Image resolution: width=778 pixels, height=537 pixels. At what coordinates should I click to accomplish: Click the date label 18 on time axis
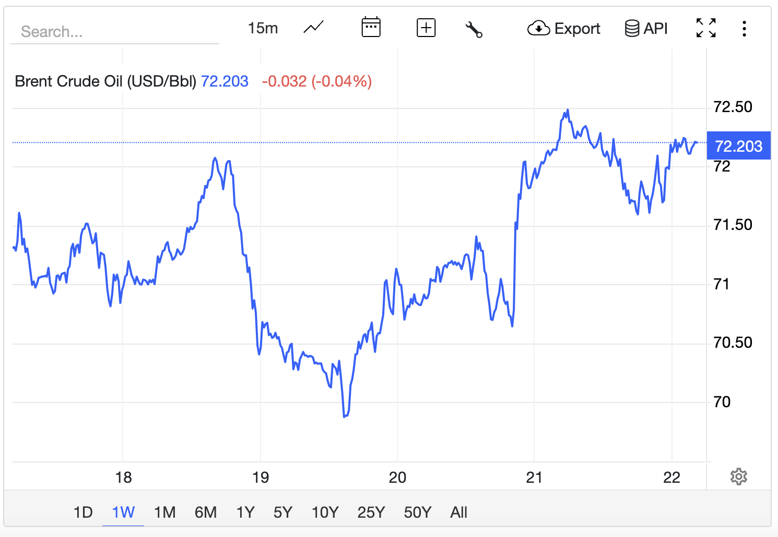point(123,477)
